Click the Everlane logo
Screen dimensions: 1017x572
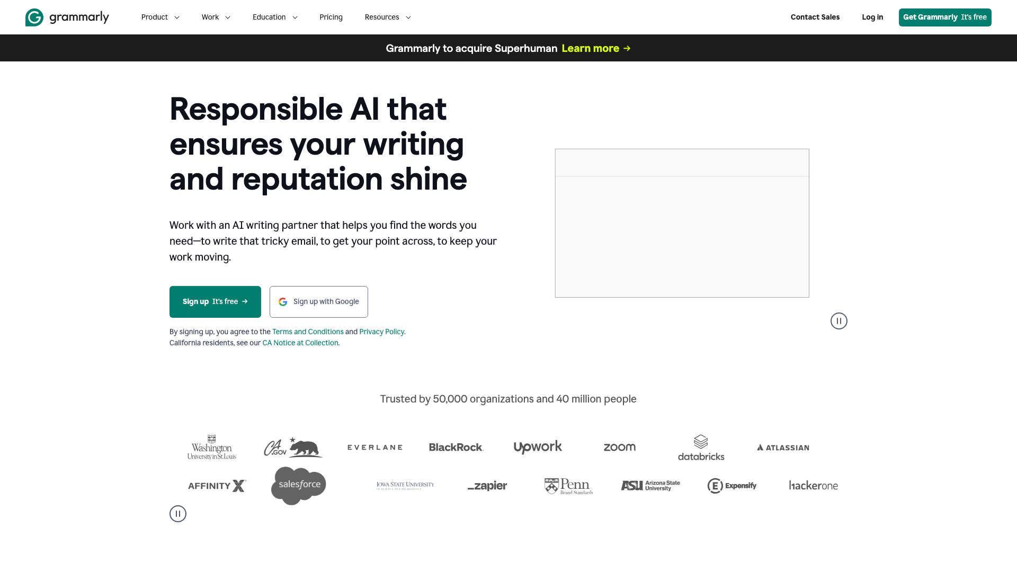pyautogui.click(x=375, y=448)
